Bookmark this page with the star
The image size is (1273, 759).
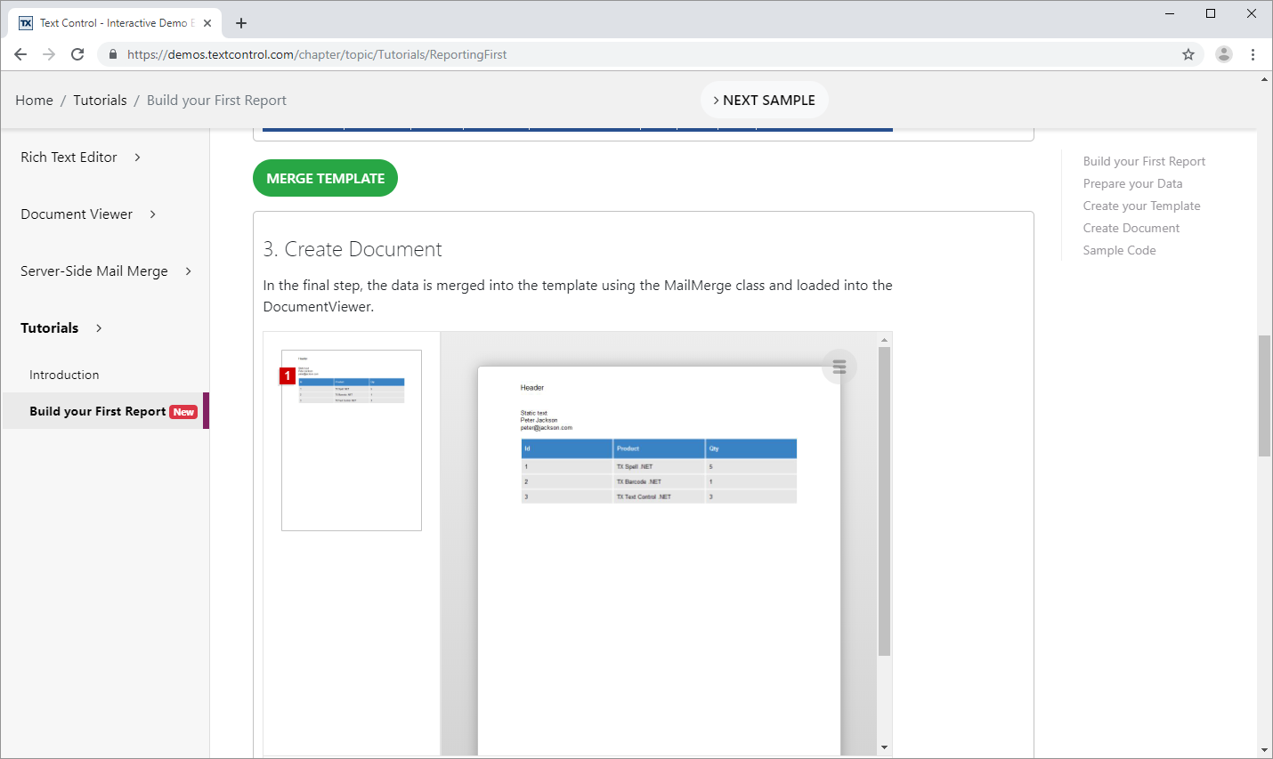click(1188, 54)
